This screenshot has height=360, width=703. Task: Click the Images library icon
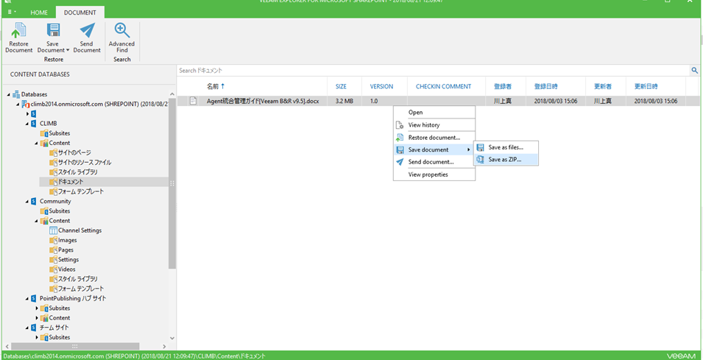point(53,240)
